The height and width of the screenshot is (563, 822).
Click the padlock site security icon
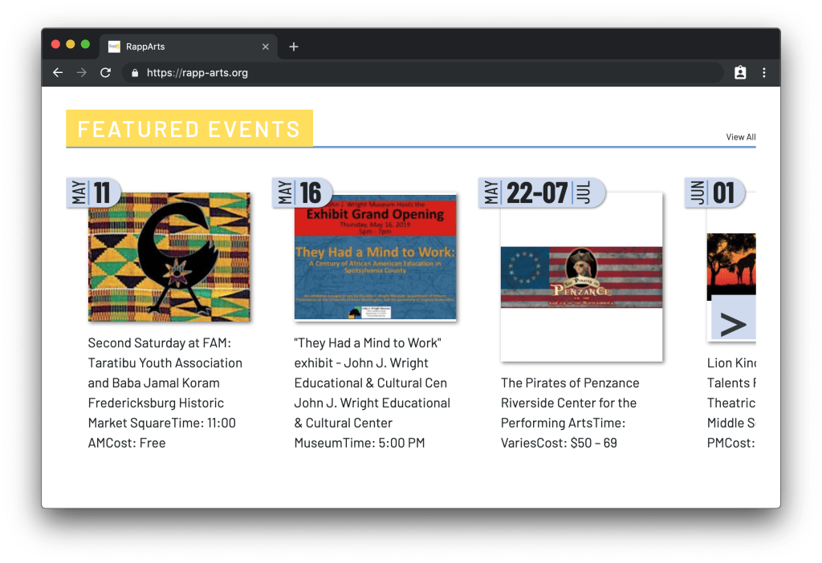[135, 73]
